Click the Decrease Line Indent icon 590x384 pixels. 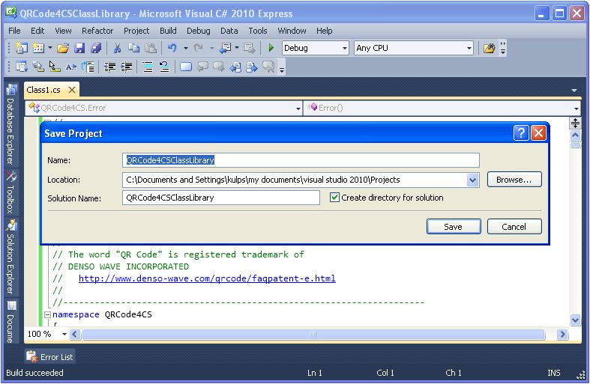click(x=110, y=67)
